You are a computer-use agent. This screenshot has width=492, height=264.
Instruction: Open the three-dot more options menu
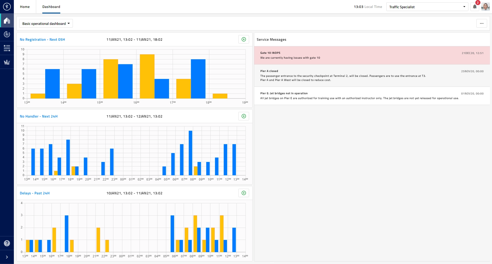482,23
